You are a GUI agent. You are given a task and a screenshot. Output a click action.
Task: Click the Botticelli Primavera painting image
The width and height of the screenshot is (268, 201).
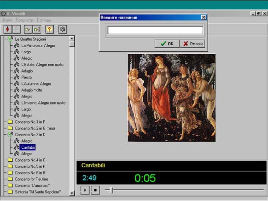pyautogui.click(x=171, y=98)
